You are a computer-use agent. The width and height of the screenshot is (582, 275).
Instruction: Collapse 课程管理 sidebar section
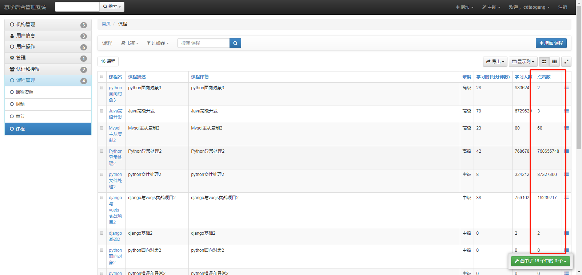click(48, 81)
